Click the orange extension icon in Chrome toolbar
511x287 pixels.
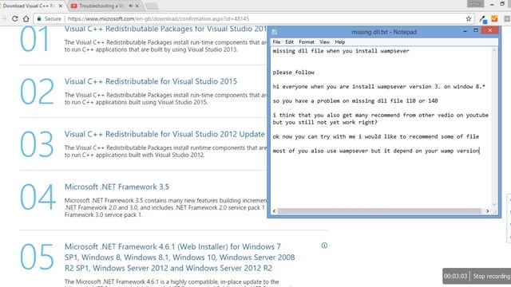pyautogui.click(x=494, y=19)
